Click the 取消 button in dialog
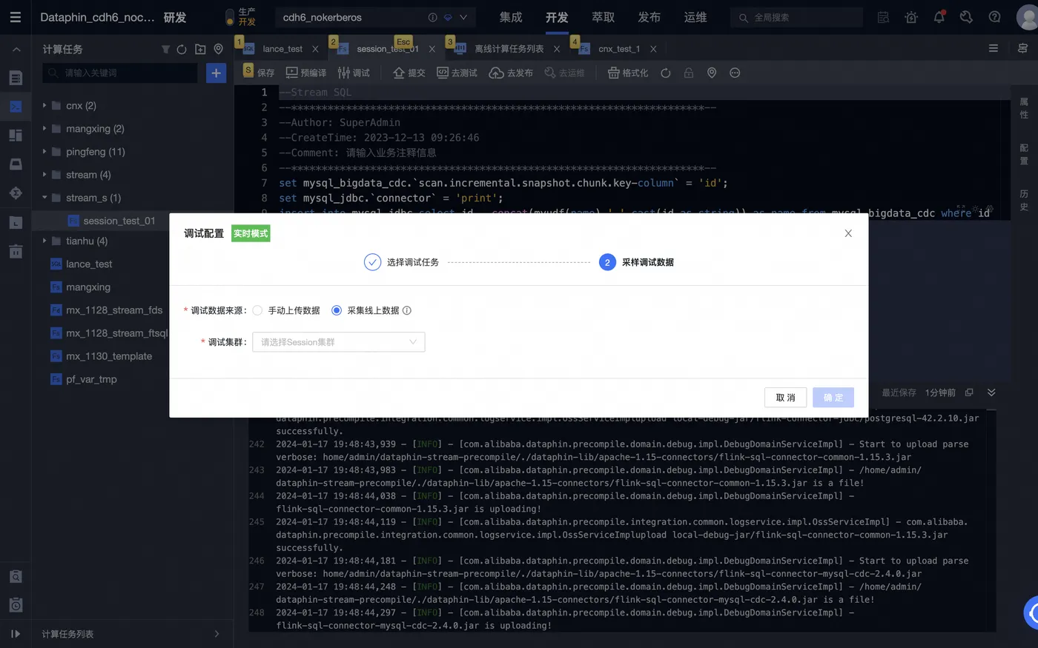The image size is (1038, 648). [785, 398]
